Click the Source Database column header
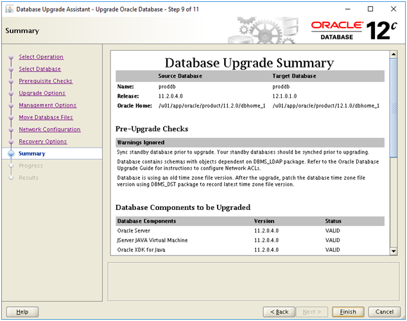 coord(180,76)
